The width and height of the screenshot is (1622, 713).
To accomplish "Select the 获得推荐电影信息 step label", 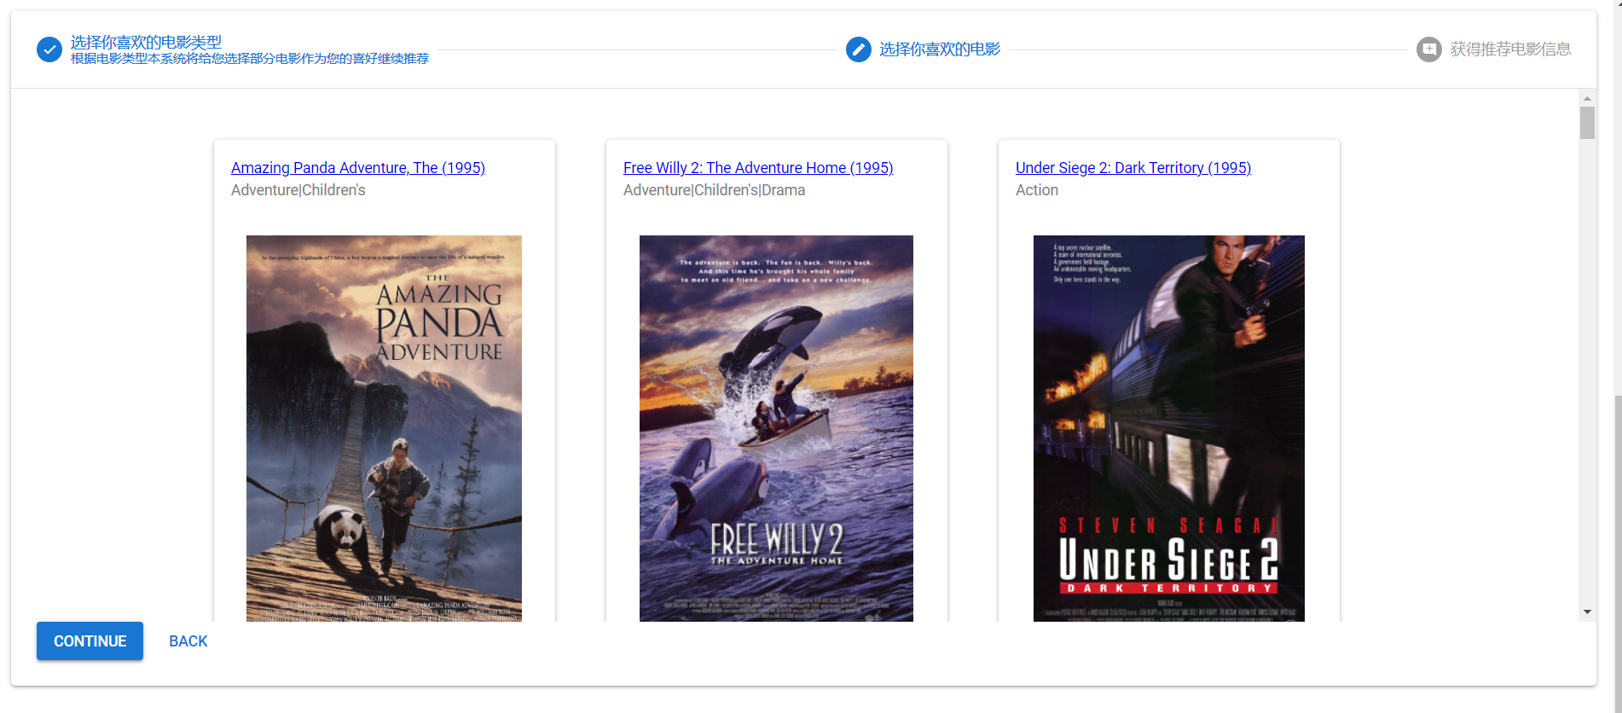I will (1510, 49).
